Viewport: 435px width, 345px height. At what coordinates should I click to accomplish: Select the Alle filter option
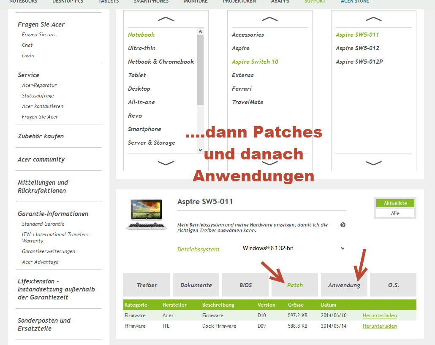point(395,213)
